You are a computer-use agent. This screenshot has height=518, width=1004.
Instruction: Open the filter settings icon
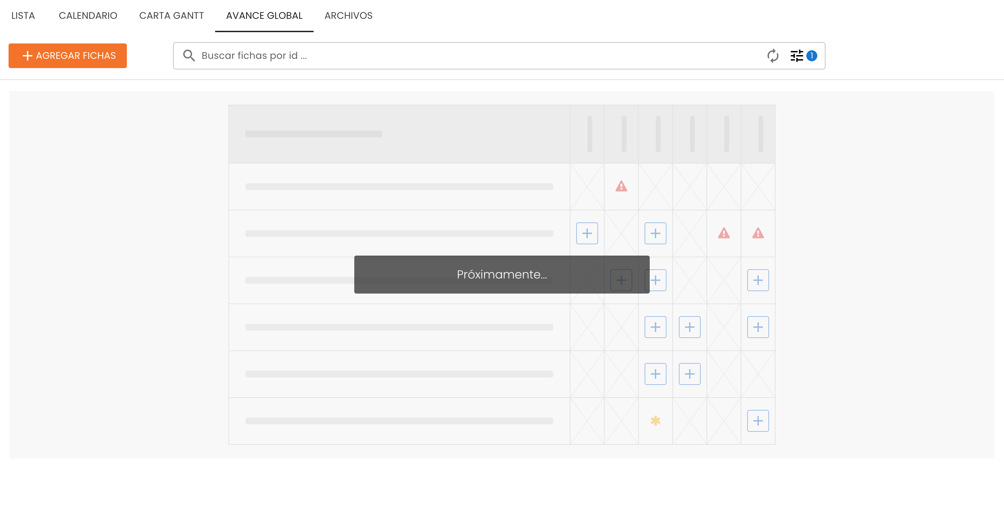click(796, 56)
